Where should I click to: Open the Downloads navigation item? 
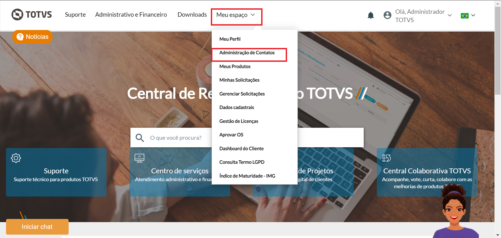(192, 15)
